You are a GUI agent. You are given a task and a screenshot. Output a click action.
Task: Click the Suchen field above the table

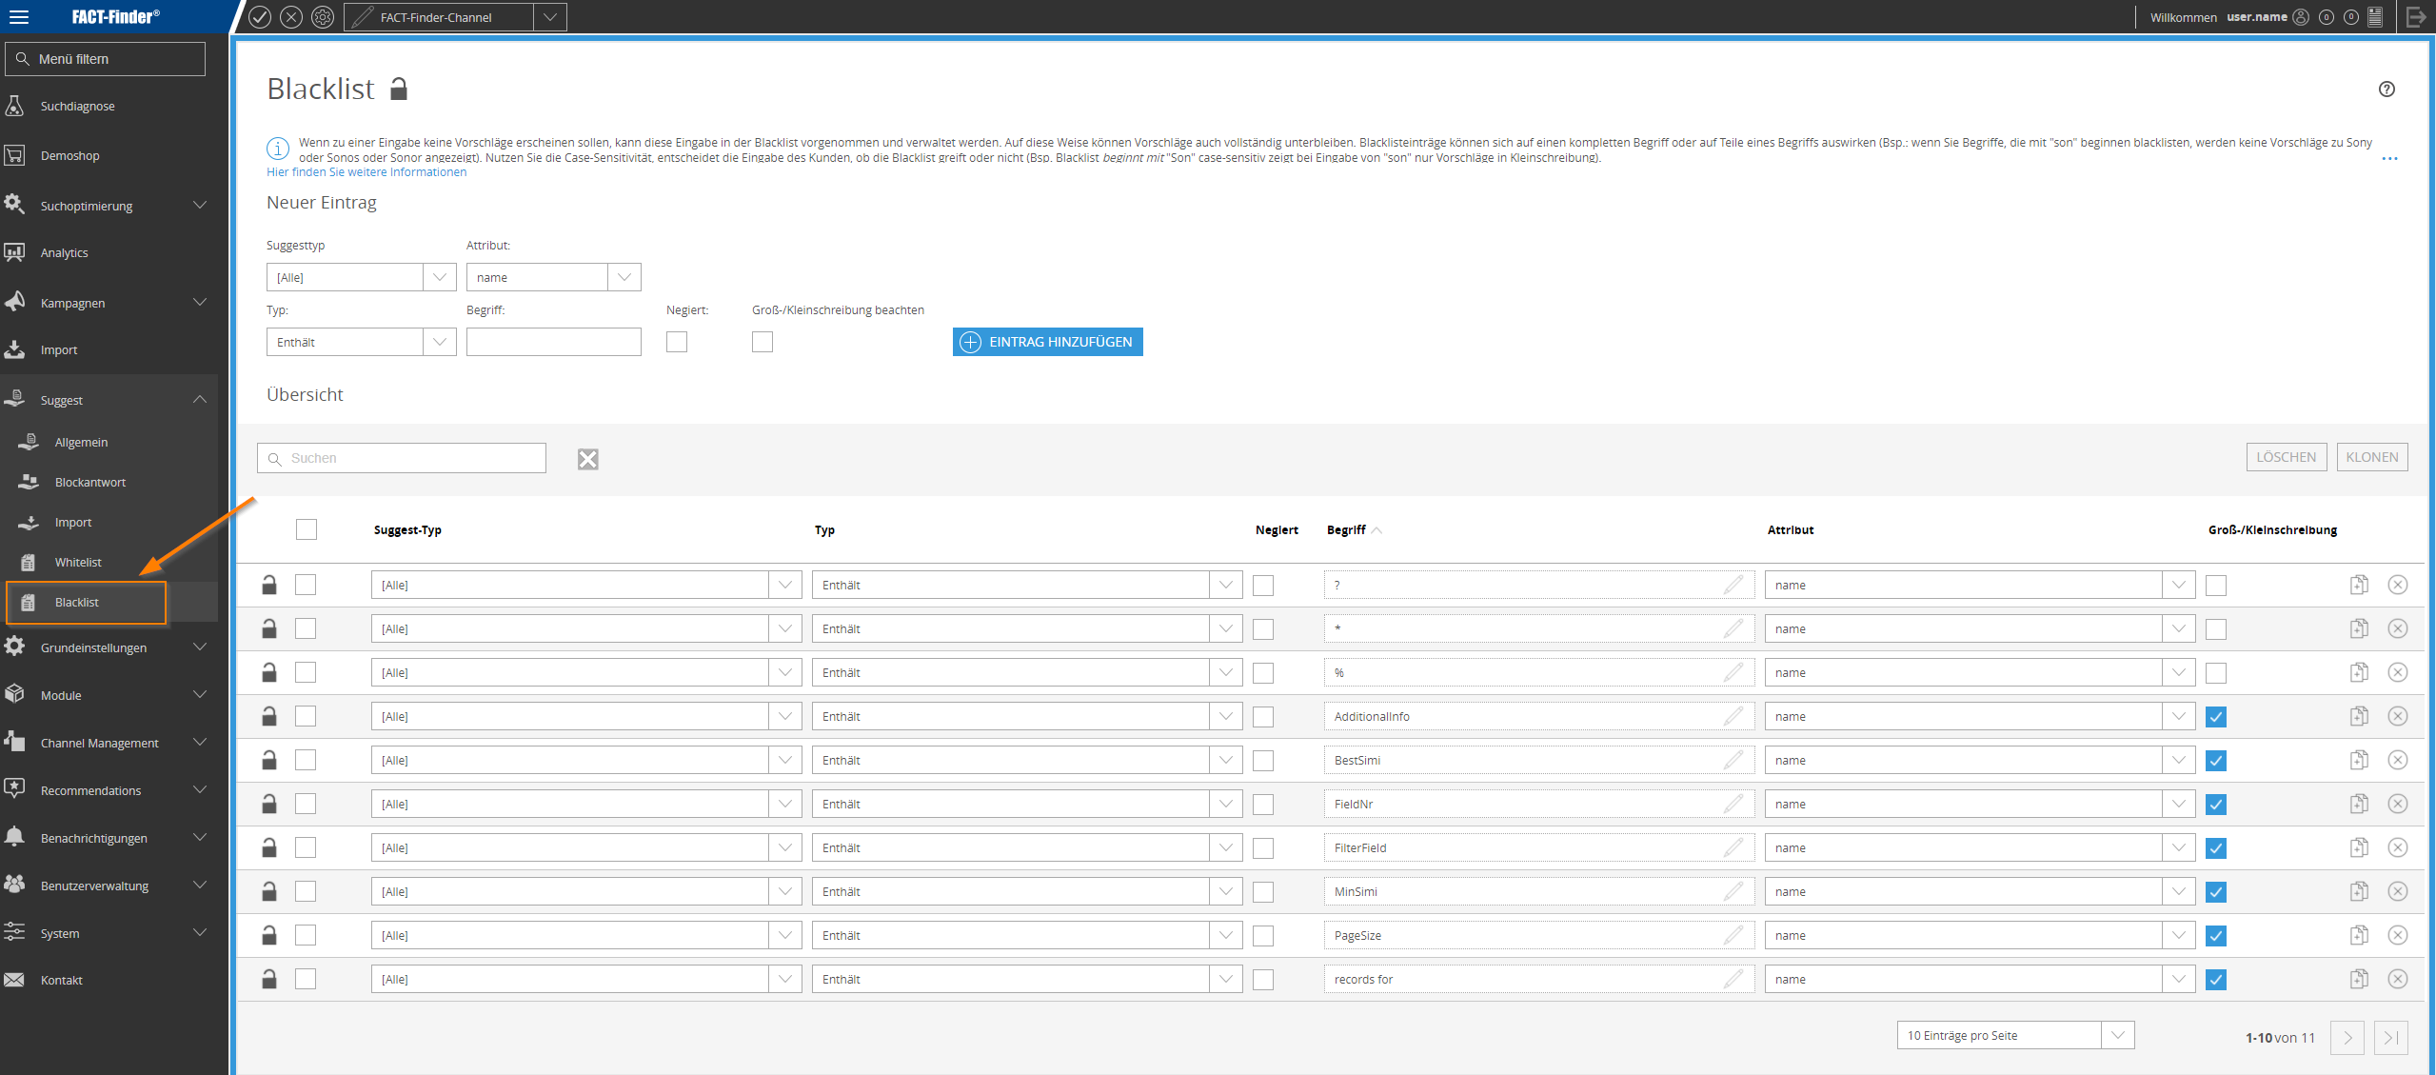pyautogui.click(x=402, y=458)
